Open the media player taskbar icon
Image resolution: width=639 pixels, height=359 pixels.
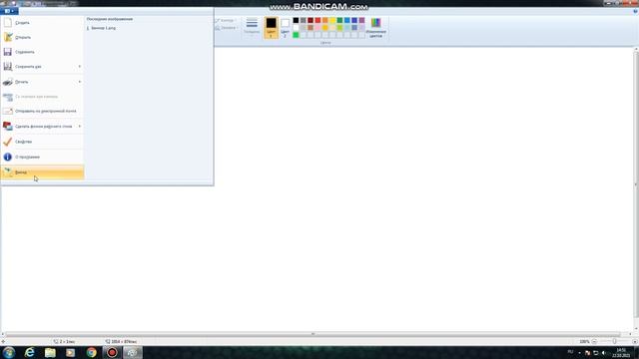pyautogui.click(x=71, y=352)
